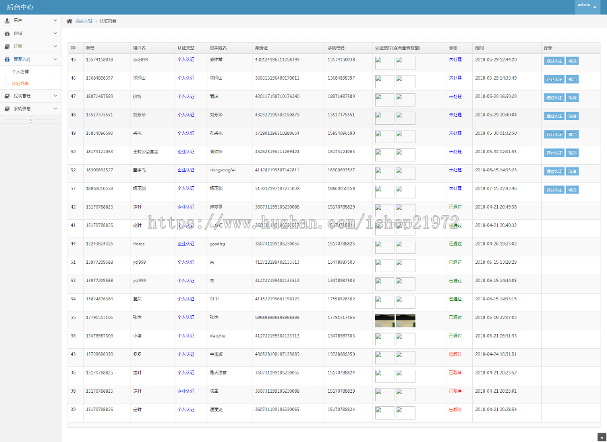Select 认证列表 in the sidebar
The height and width of the screenshot is (442, 607).
21,83
